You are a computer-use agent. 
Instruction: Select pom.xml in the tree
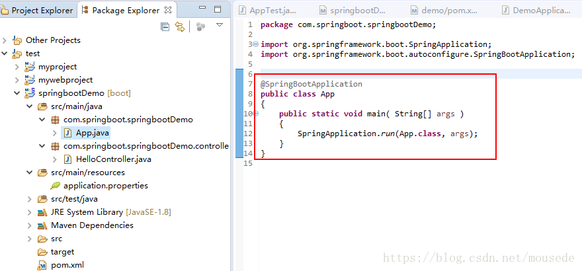67,266
